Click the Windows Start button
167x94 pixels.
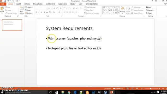2,92
